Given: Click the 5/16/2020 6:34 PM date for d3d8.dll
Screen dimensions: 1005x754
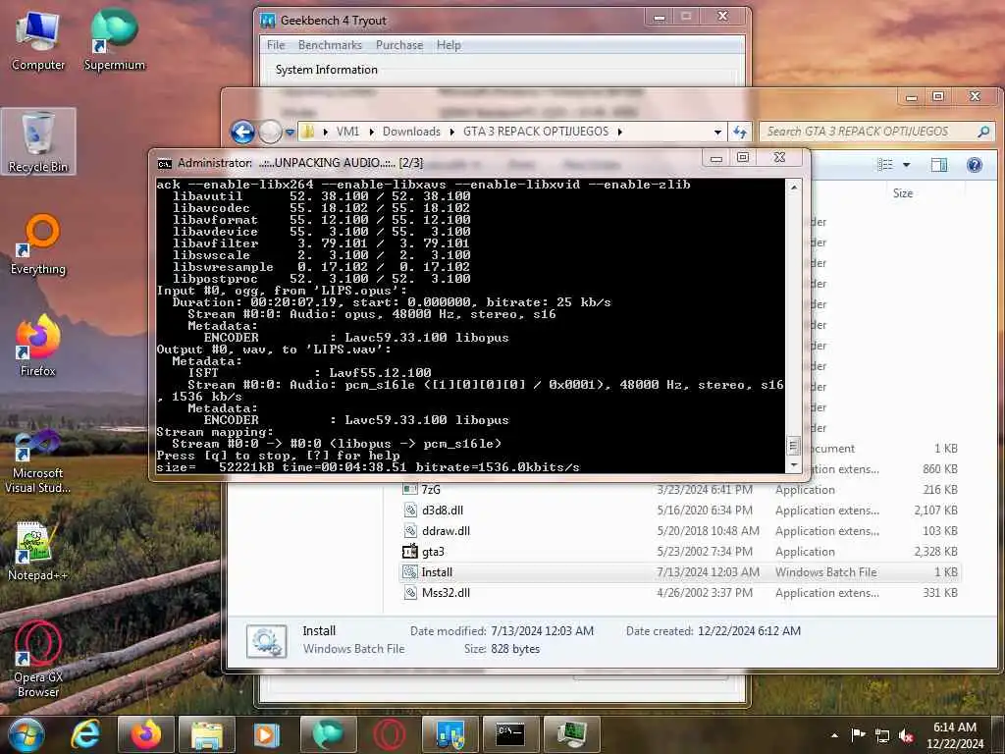Looking at the screenshot, I should point(704,511).
